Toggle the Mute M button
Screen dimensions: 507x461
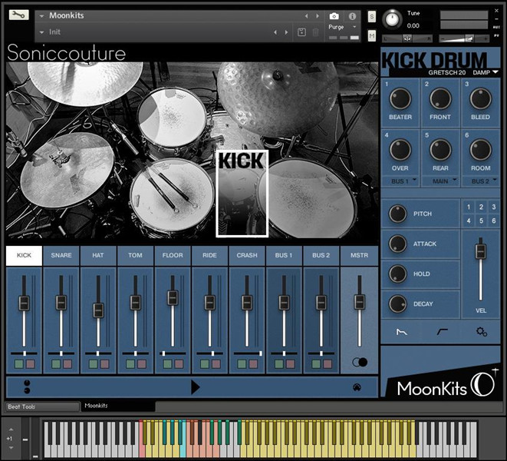372,36
